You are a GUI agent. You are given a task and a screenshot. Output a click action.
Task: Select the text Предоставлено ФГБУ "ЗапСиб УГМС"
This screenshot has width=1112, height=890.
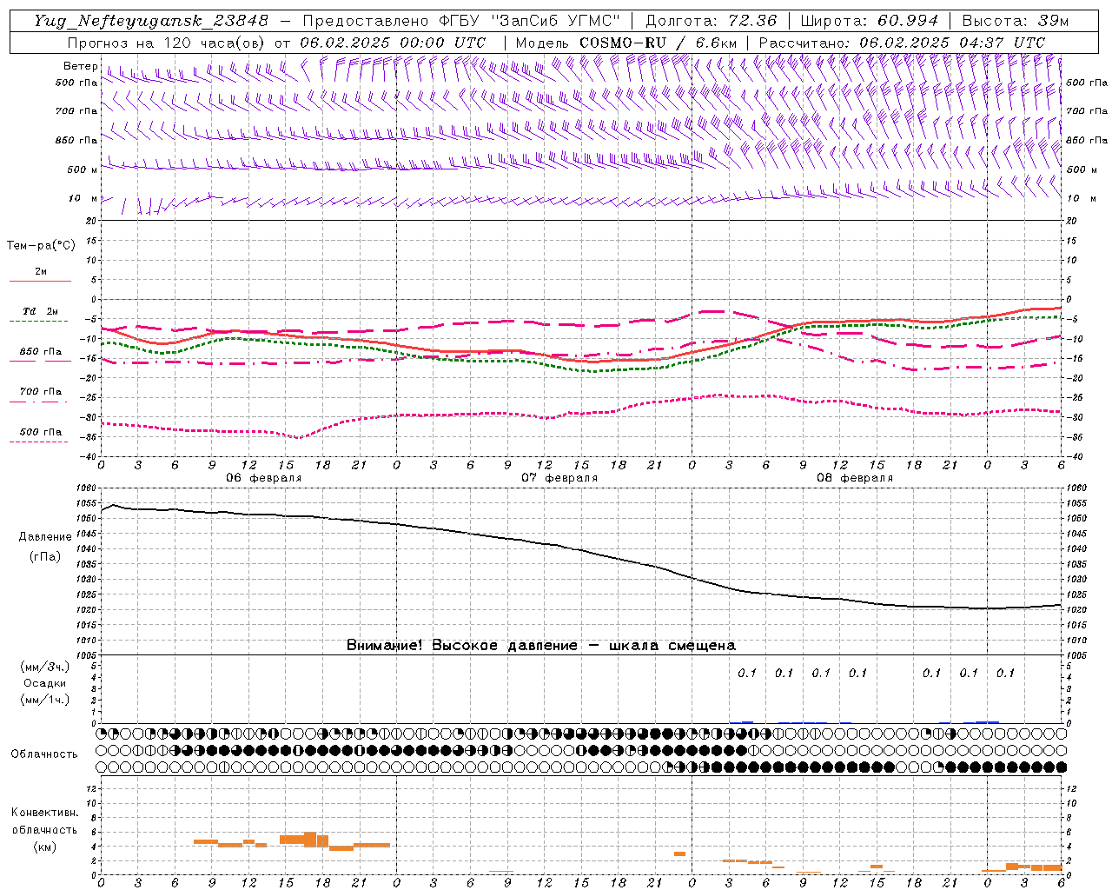pos(462,21)
